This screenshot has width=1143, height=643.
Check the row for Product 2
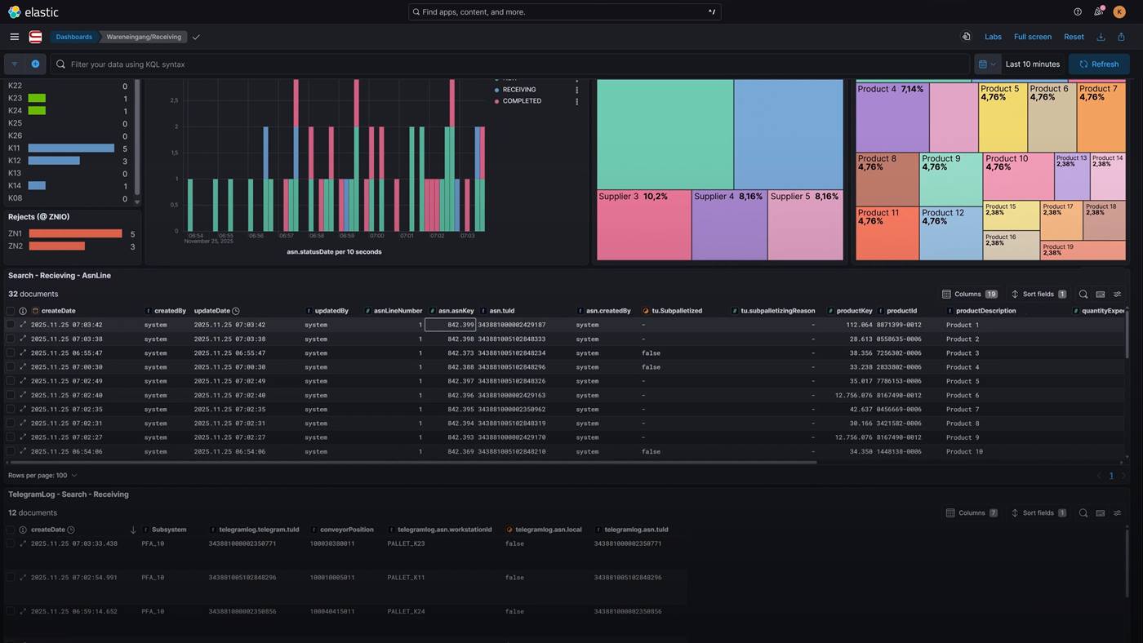(x=10, y=339)
